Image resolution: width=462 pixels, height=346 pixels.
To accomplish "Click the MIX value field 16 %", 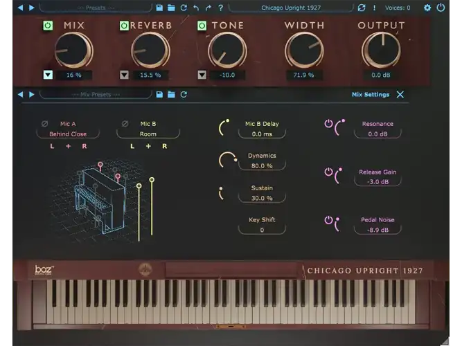I will pyautogui.click(x=74, y=75).
